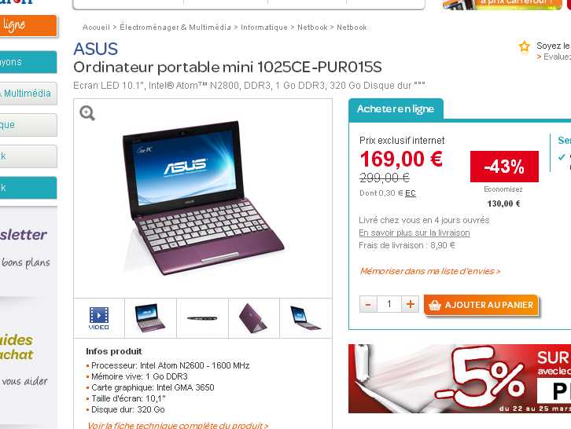Image resolution: width=571 pixels, height=429 pixels.
Task: Open the Acheter en ligne tab
Action: pyautogui.click(x=396, y=109)
